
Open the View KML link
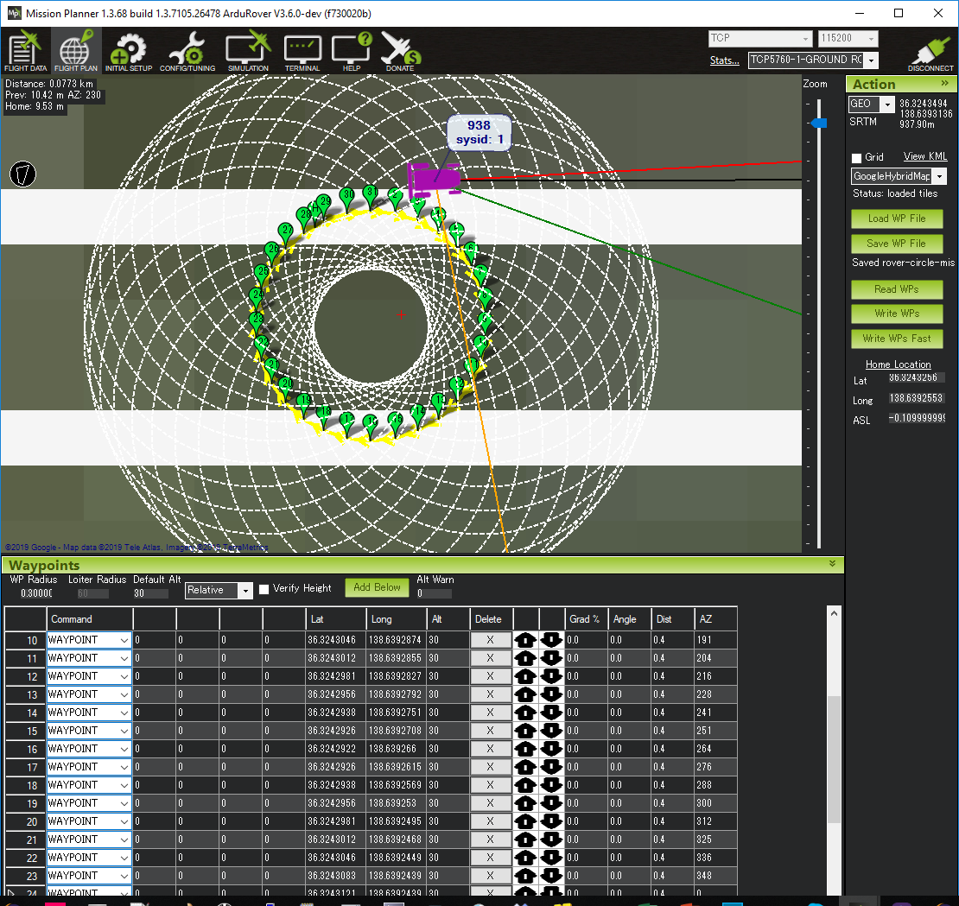point(924,156)
